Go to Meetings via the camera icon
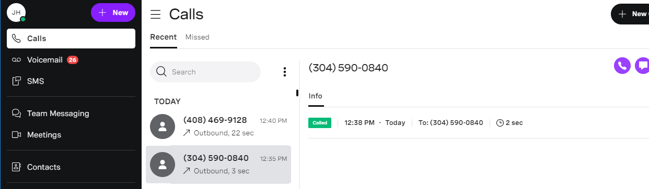 tap(16, 135)
